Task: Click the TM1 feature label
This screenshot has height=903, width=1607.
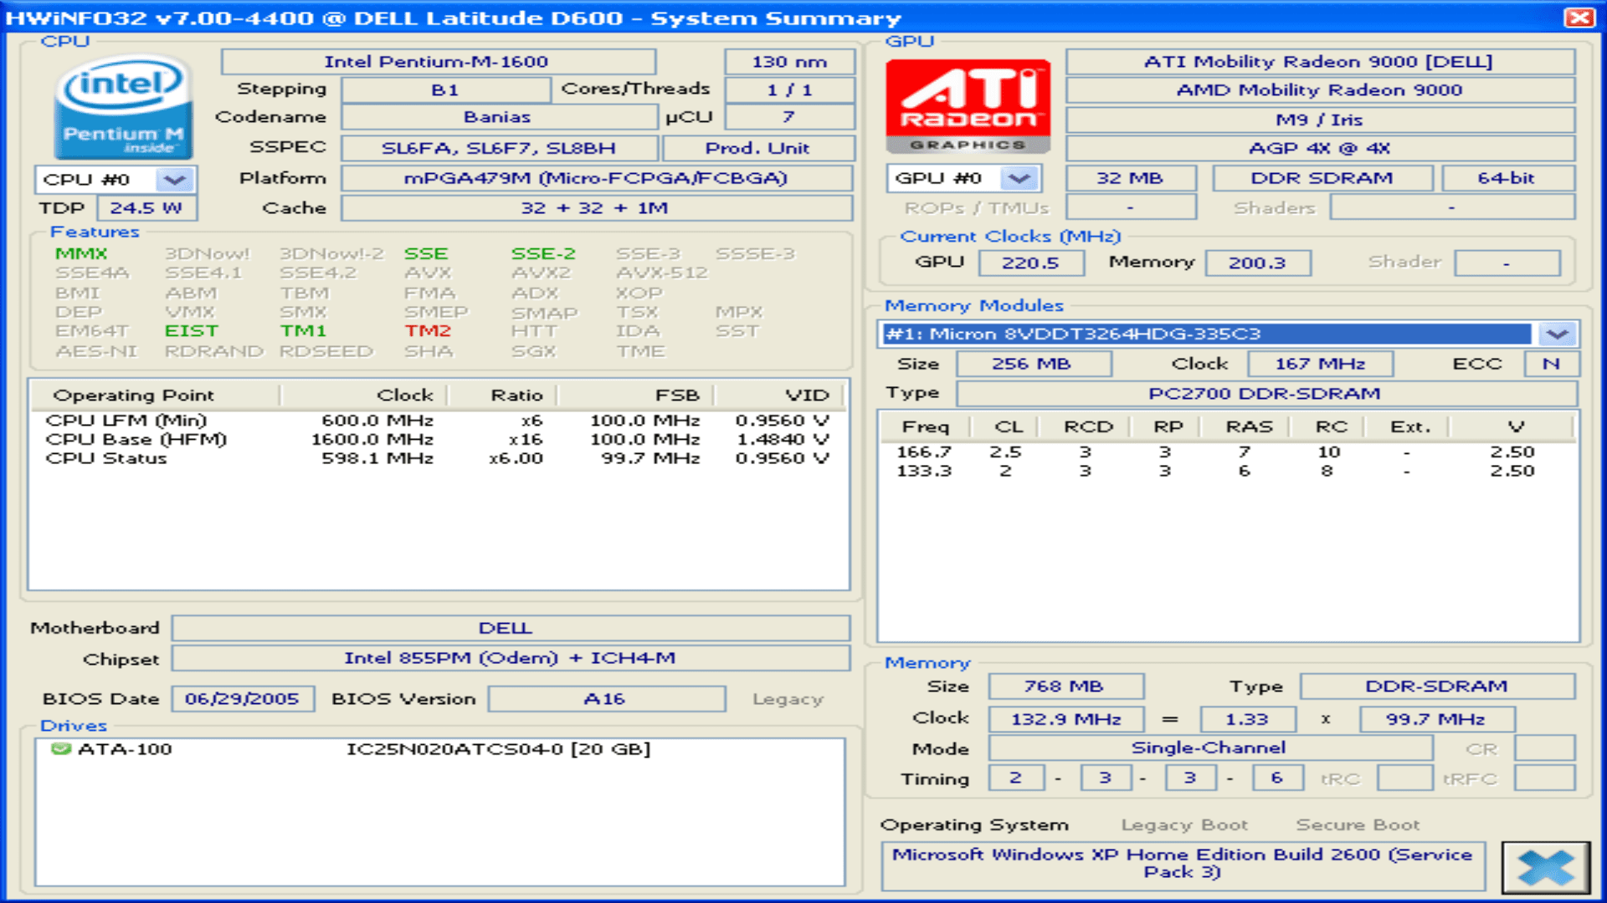Action: coord(303,331)
